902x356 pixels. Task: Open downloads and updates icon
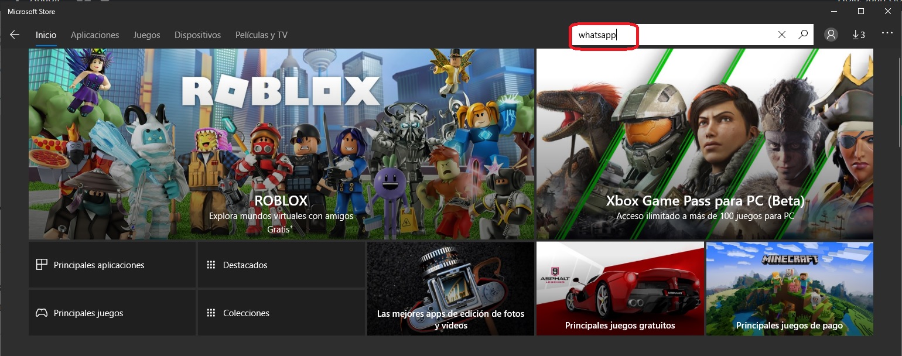[858, 35]
